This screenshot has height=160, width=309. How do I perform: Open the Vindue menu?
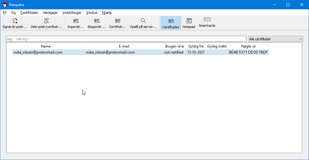pos(92,13)
